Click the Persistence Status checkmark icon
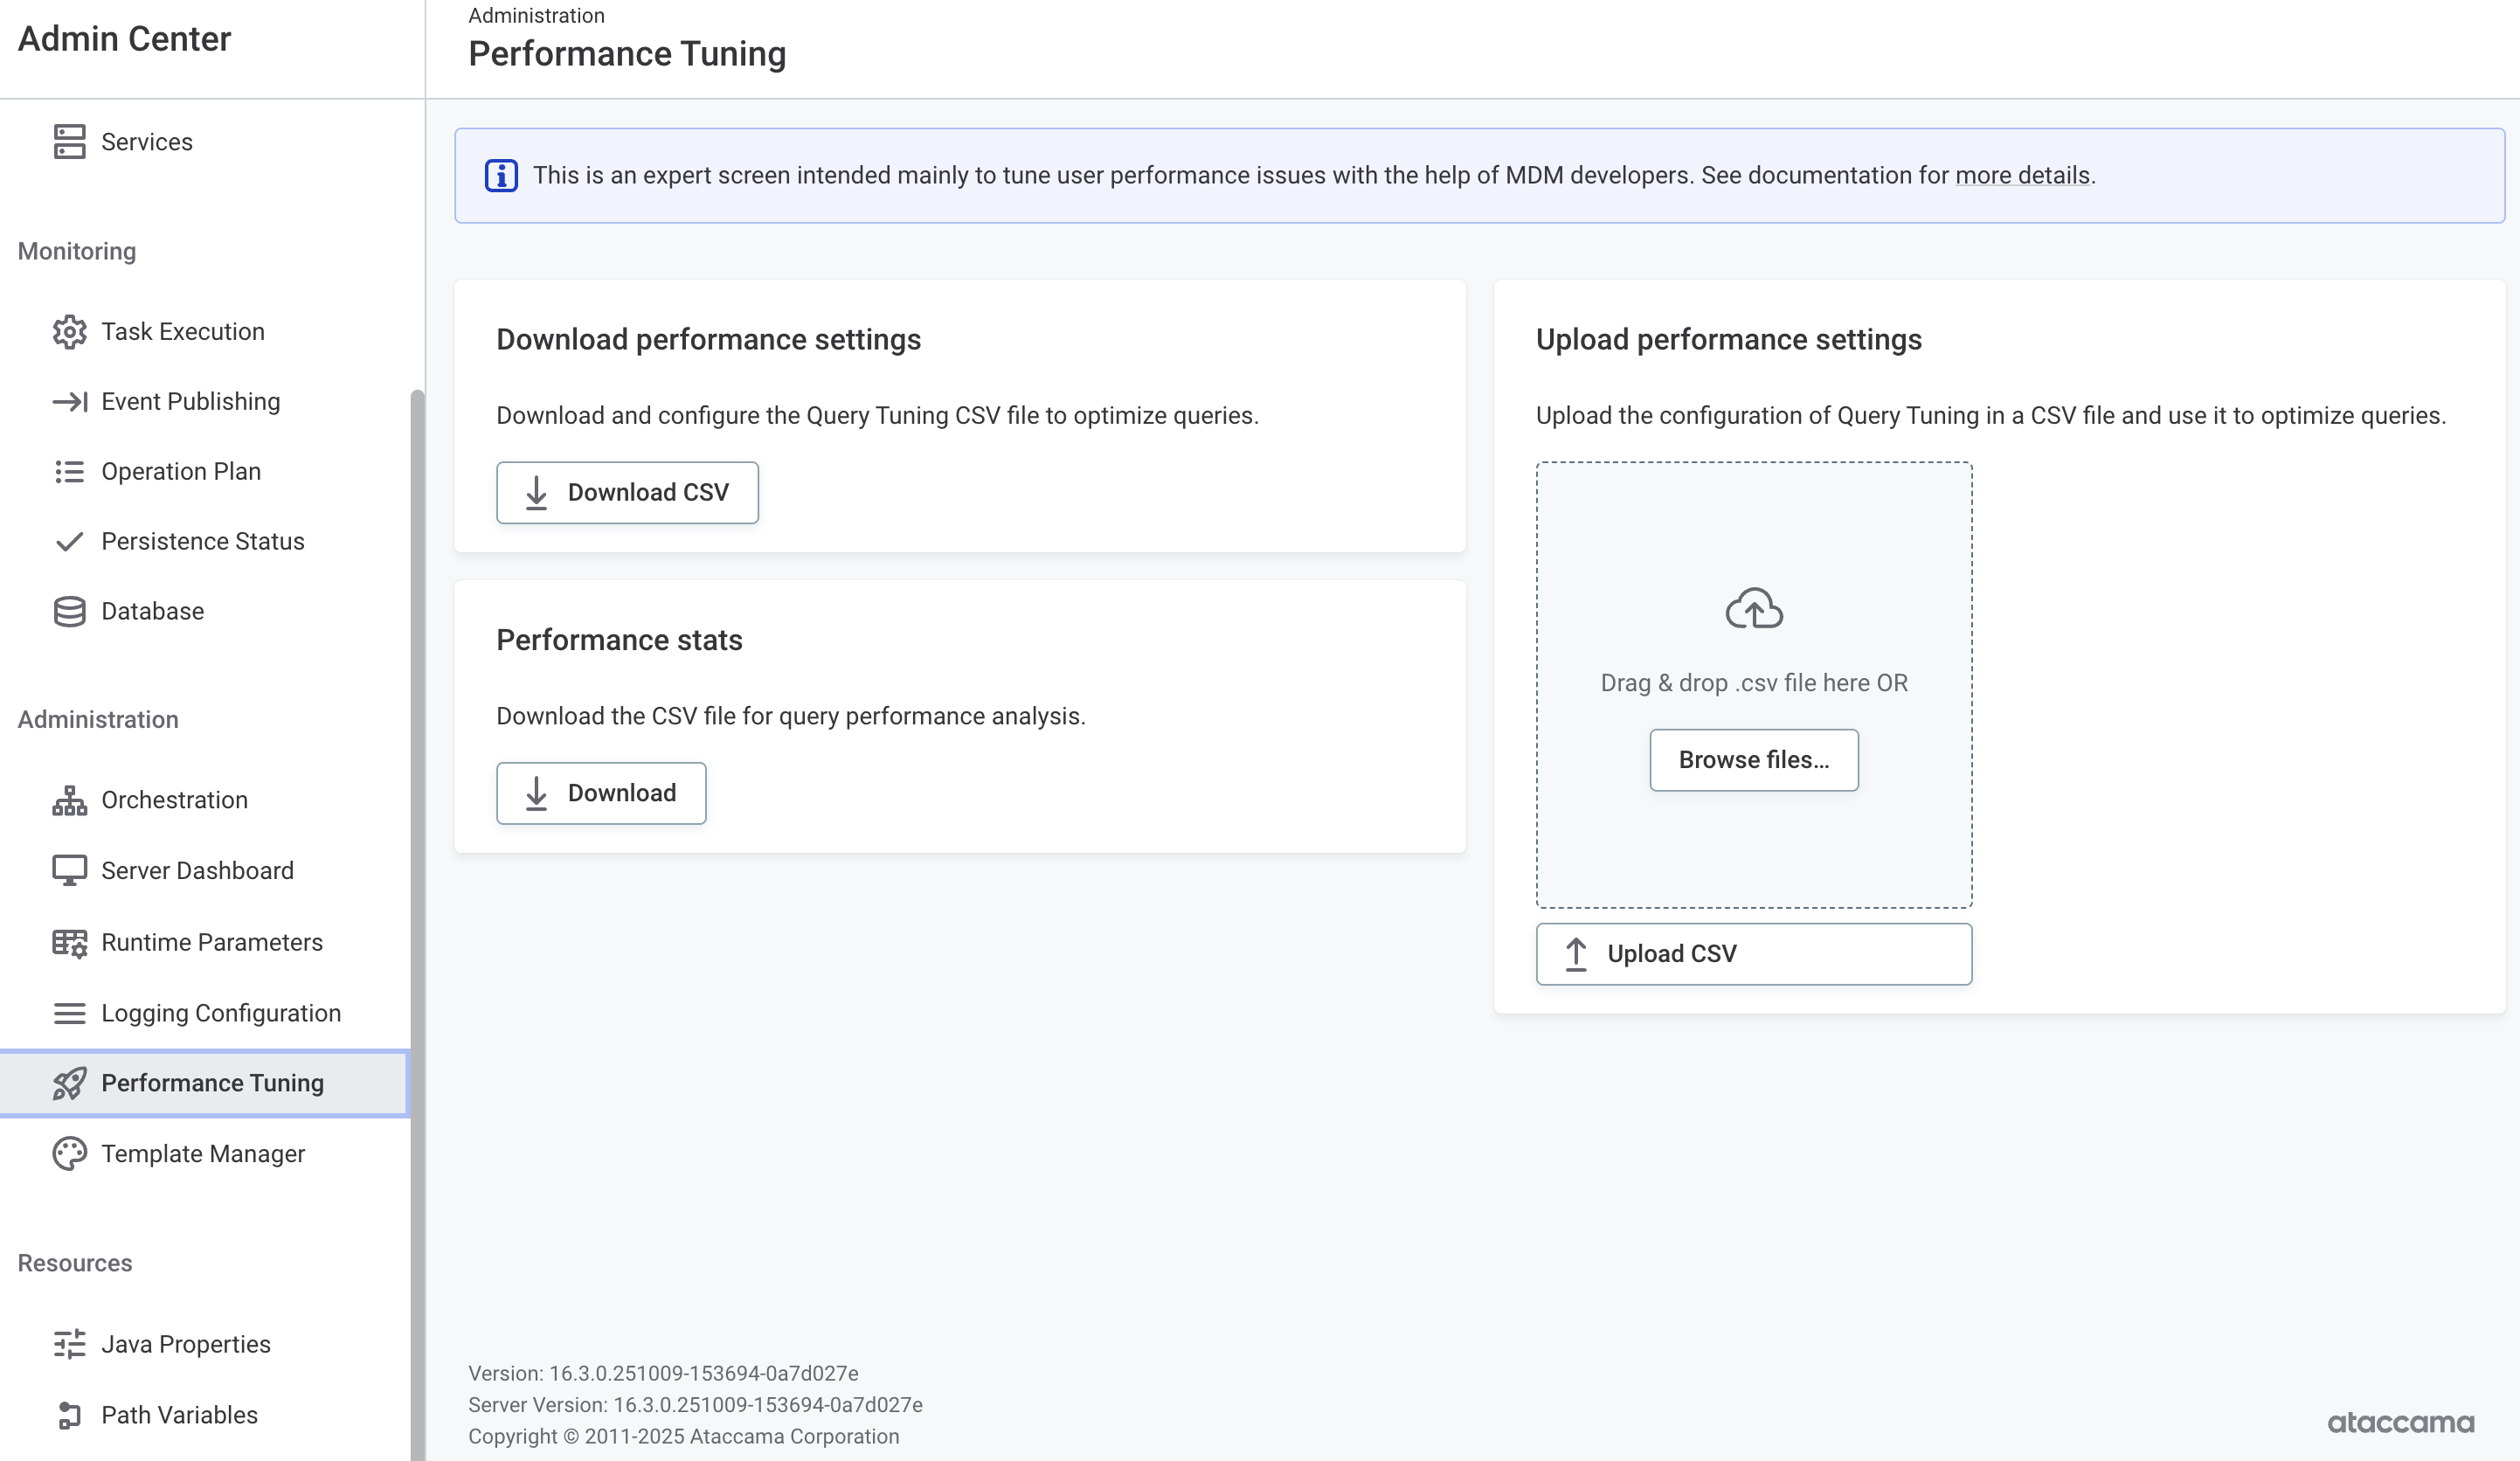Viewport: 2520px width, 1461px height. pos(69,541)
